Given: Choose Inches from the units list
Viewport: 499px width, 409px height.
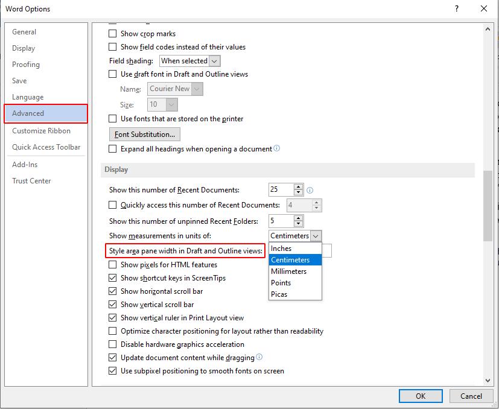Looking at the screenshot, I should coord(295,249).
